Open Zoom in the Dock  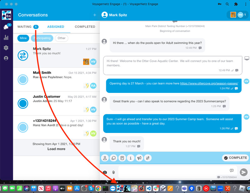(221, 189)
